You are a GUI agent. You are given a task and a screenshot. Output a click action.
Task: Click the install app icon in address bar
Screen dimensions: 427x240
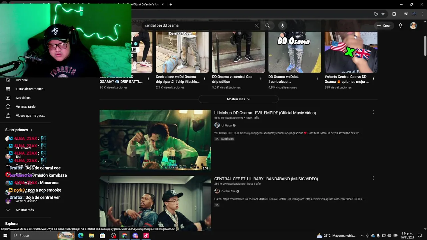click(376, 14)
